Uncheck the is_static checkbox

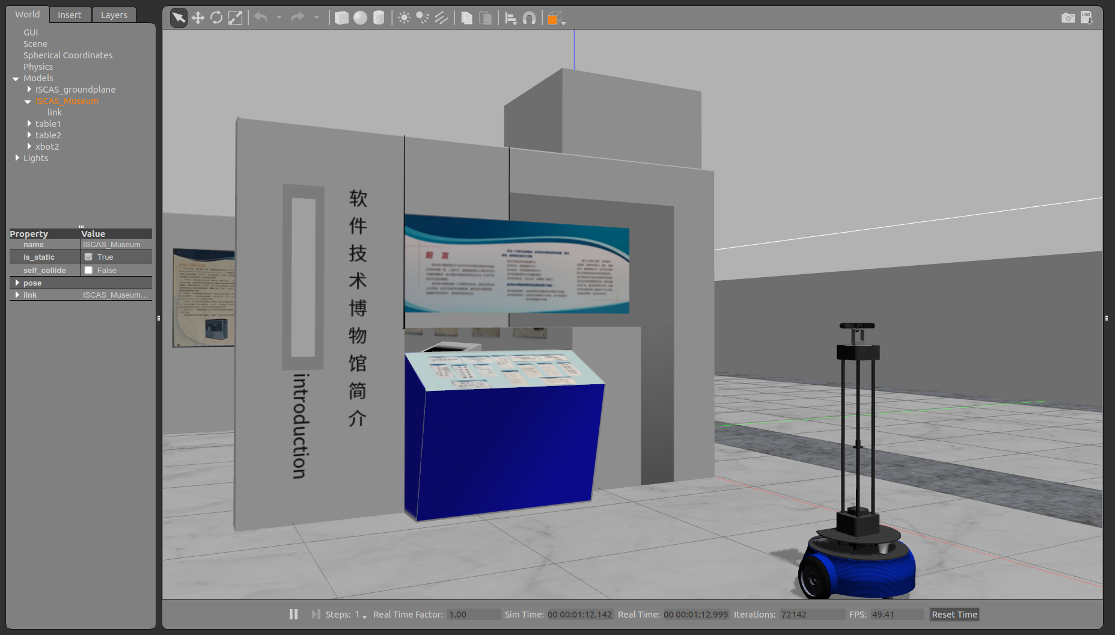[89, 257]
